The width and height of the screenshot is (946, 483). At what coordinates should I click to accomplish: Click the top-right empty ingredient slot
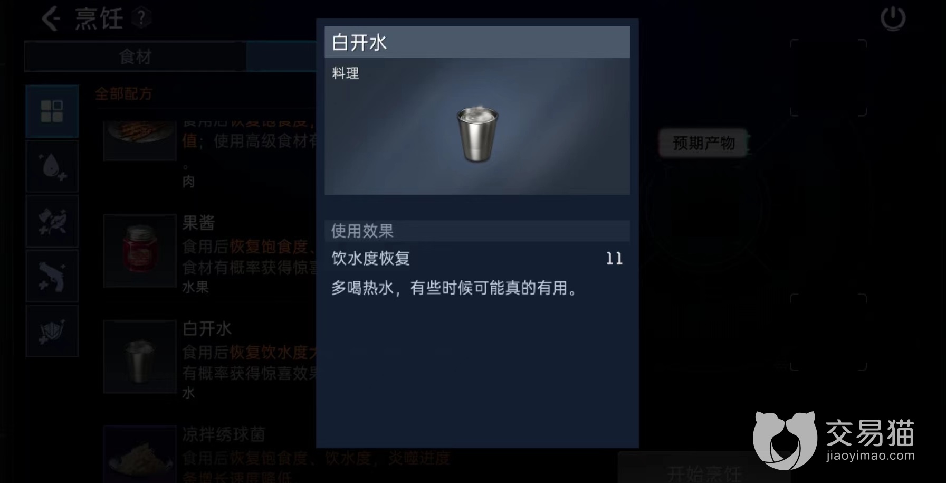click(x=828, y=78)
